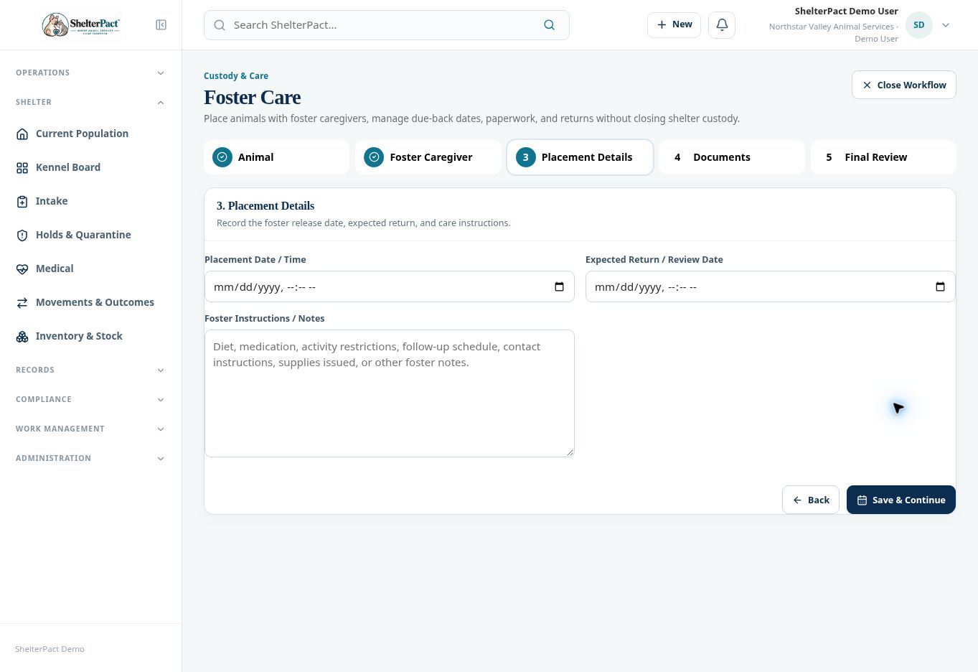This screenshot has height=672, width=978.
Task: Click the Movements & Outcomes arrows icon
Action: click(22, 302)
